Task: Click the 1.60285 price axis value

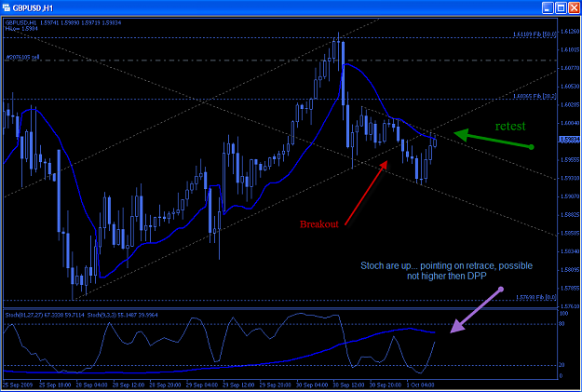Action: (x=570, y=104)
